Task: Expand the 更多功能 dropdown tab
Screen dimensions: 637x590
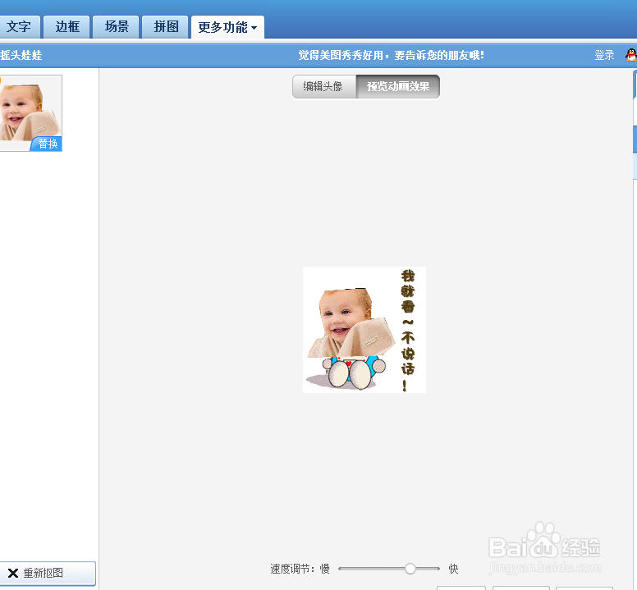Action: (x=227, y=27)
